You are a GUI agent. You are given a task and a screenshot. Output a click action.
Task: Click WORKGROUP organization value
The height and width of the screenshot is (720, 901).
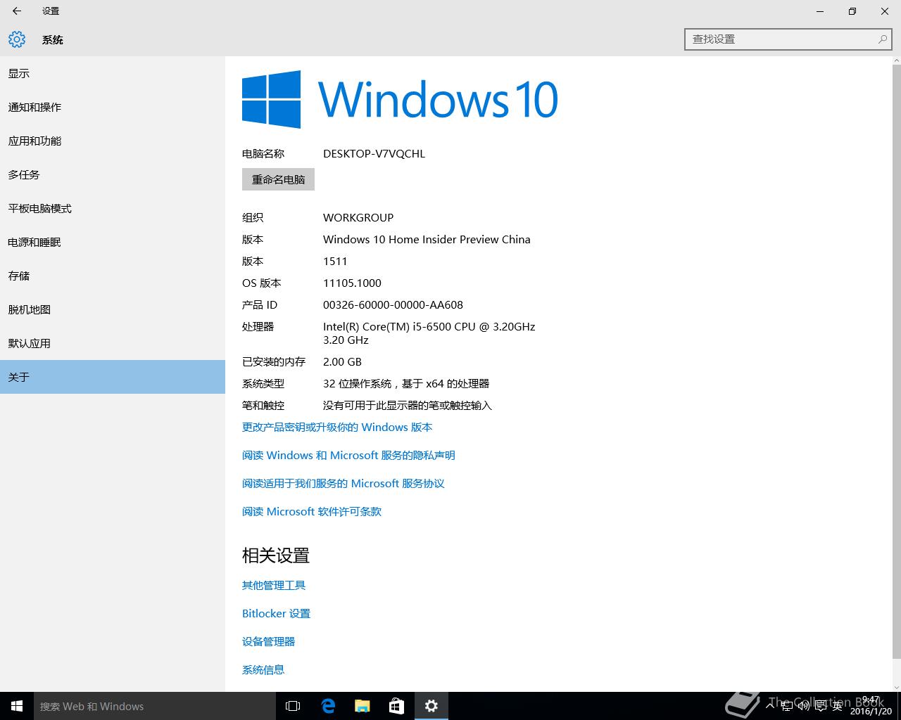(358, 217)
